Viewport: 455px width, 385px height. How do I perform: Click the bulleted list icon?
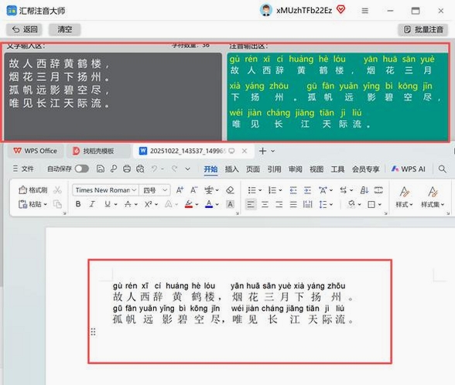(x=252, y=190)
